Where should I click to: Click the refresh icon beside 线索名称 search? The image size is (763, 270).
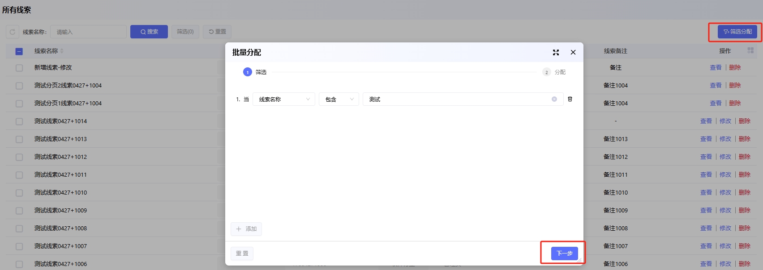[x=13, y=32]
